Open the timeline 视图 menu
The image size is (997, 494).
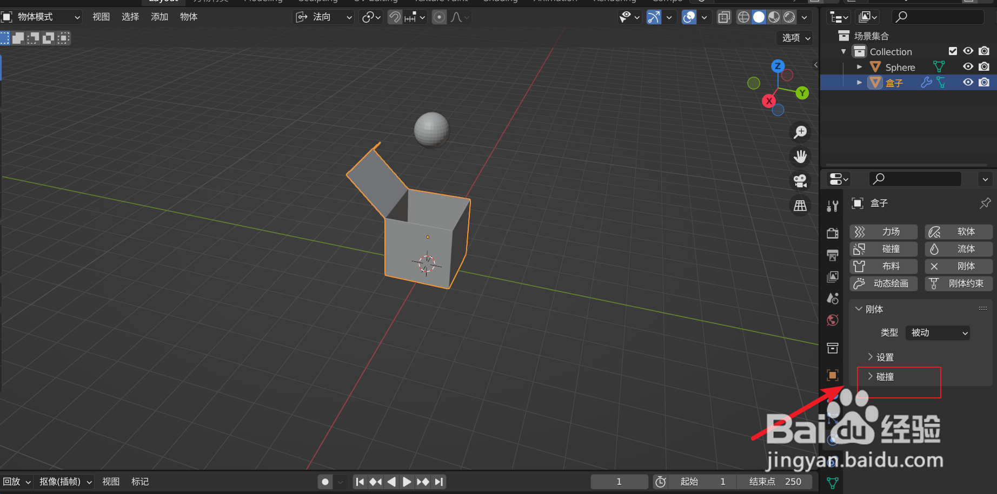coord(111,482)
